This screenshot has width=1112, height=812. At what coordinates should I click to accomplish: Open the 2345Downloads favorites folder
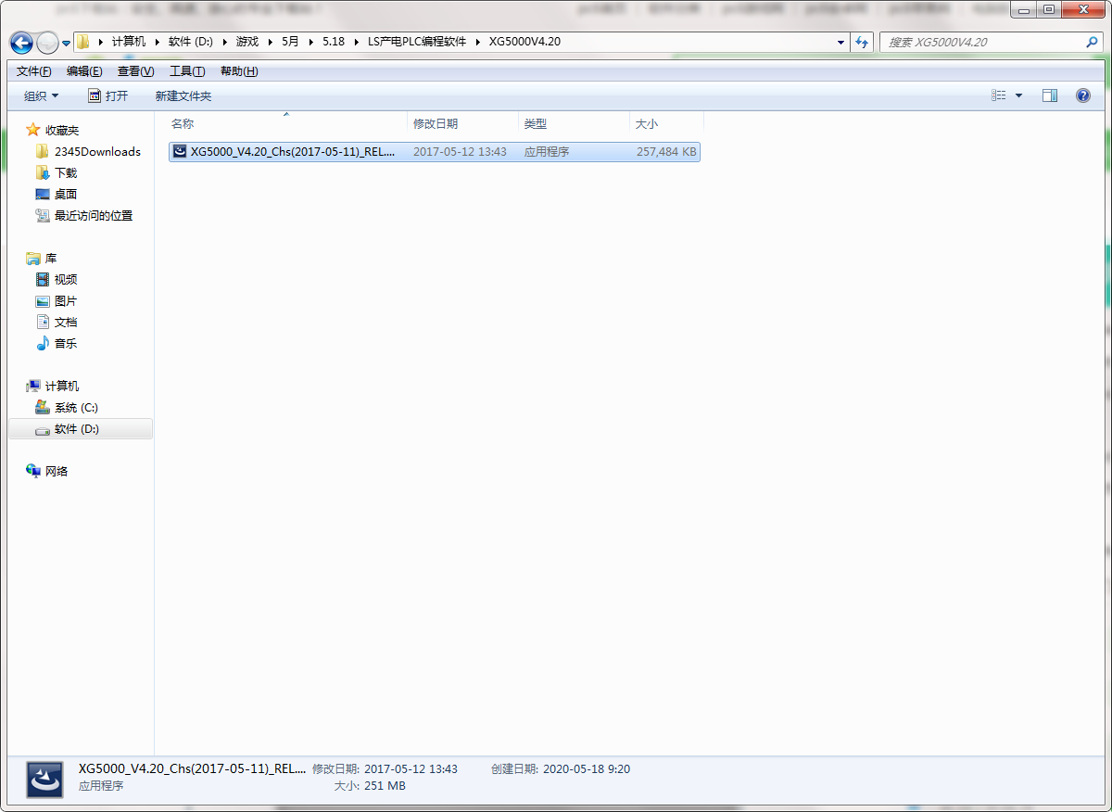[96, 152]
